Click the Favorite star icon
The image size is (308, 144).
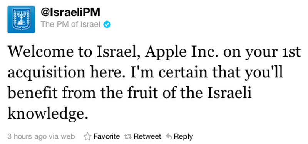pos(87,137)
